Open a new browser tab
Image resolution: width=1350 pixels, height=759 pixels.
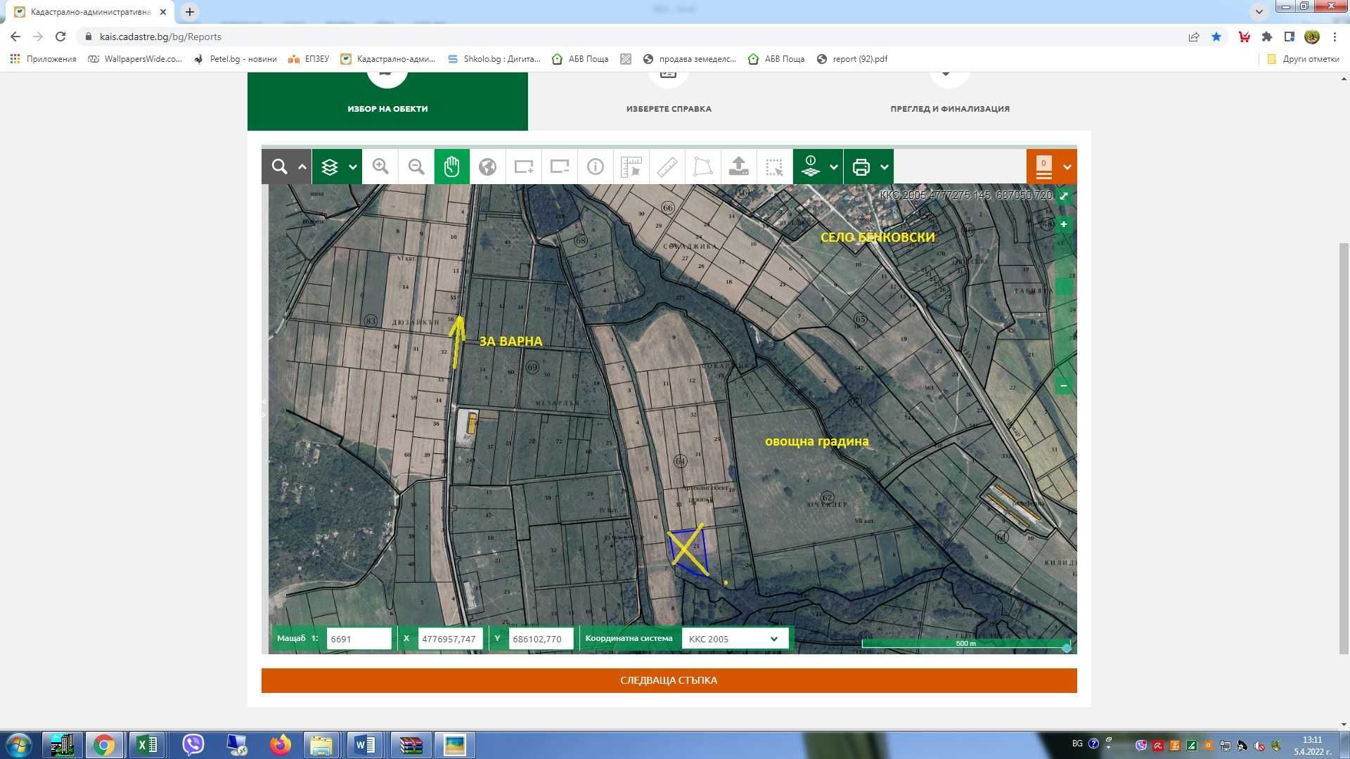(190, 12)
